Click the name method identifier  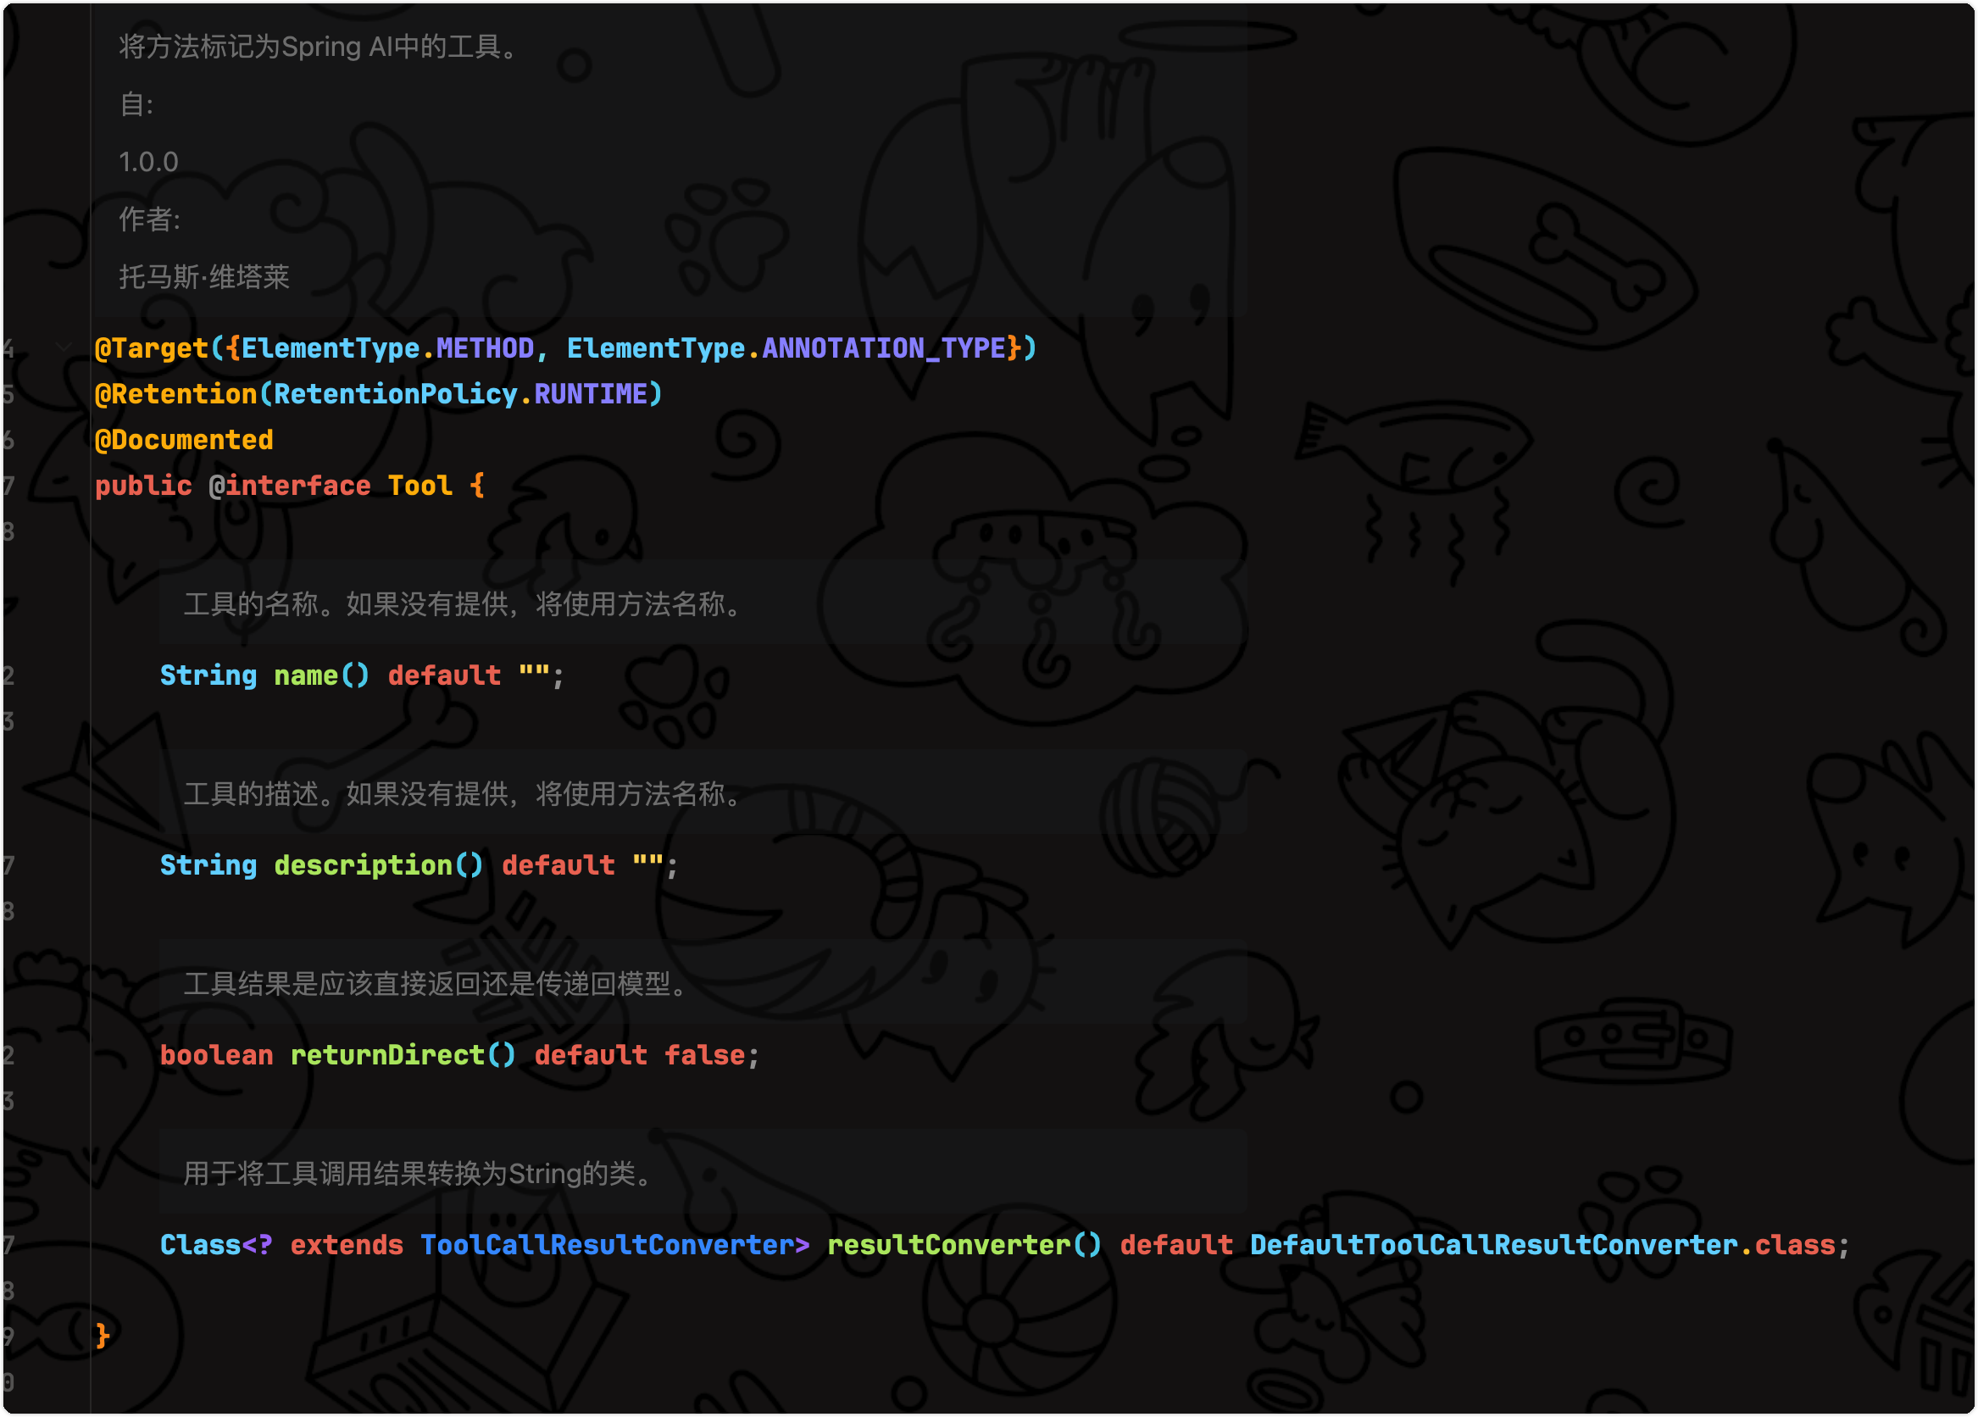coord(305,675)
